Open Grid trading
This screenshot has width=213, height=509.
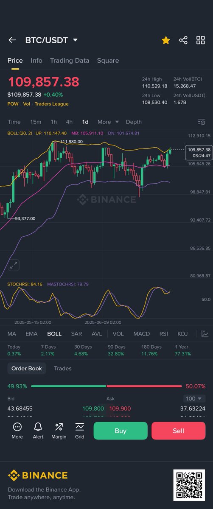coord(80,431)
